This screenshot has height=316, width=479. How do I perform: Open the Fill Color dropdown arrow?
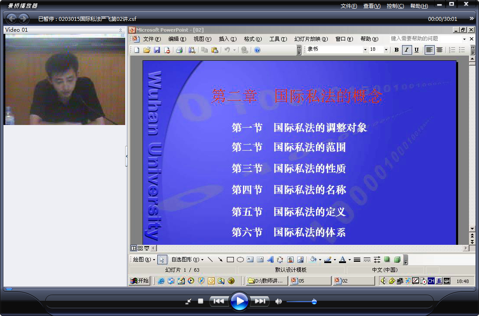[320, 260]
